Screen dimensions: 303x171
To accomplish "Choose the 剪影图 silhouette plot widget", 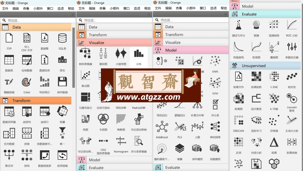I will coord(121,119).
